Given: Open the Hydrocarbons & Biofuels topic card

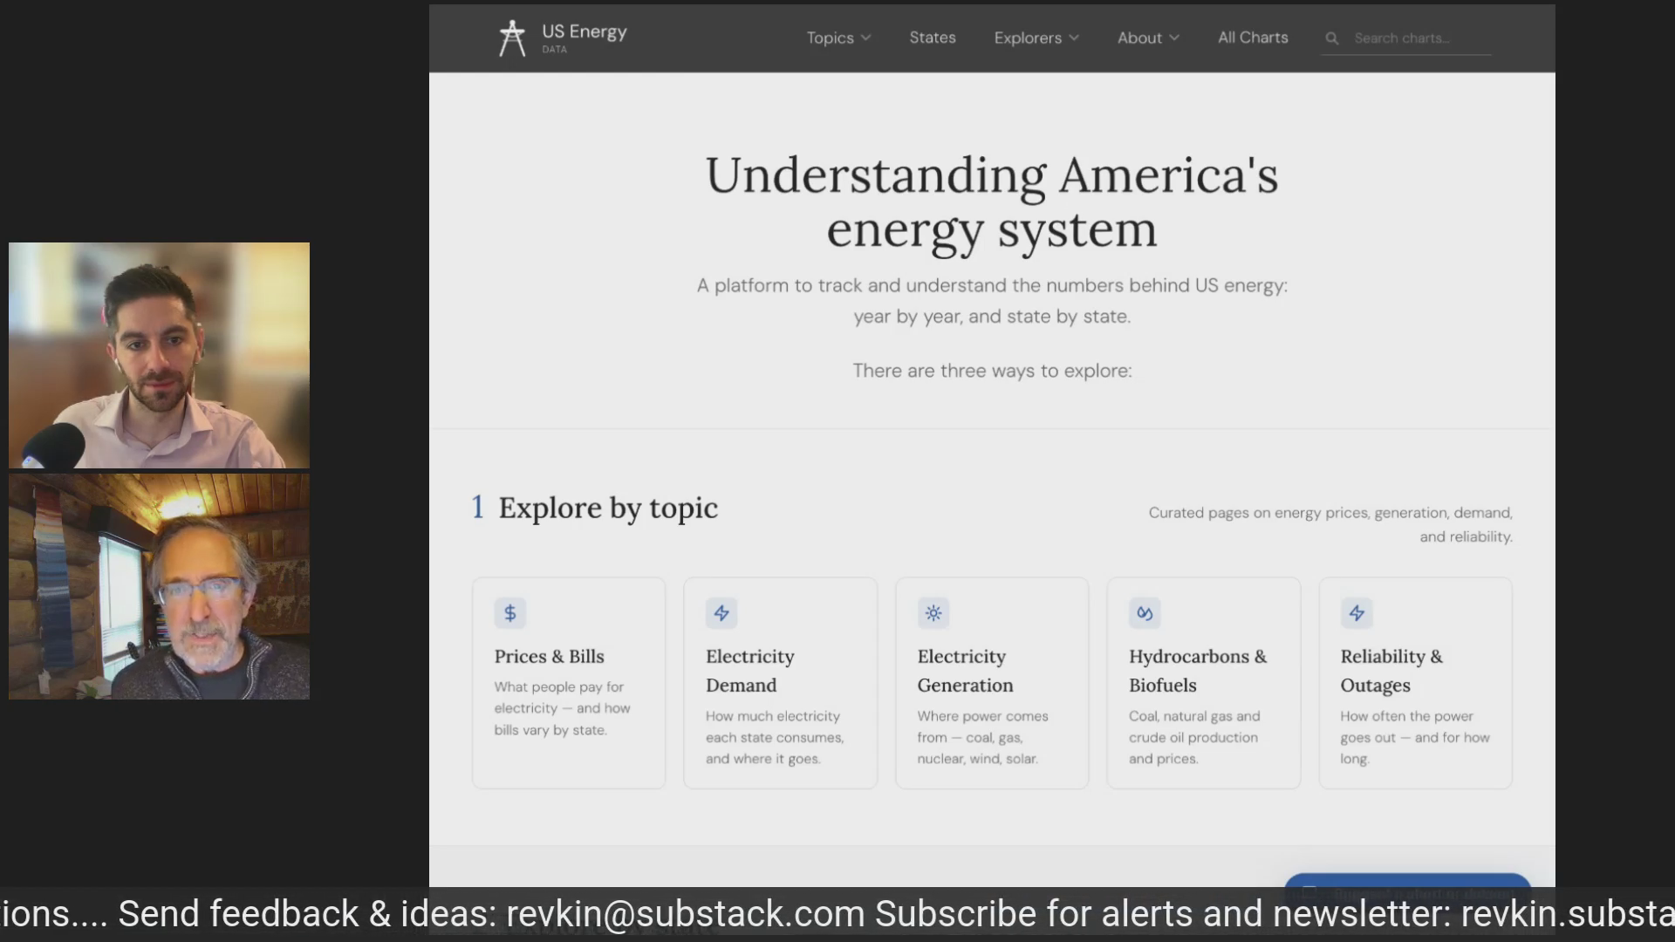Looking at the screenshot, I should click(1203, 683).
